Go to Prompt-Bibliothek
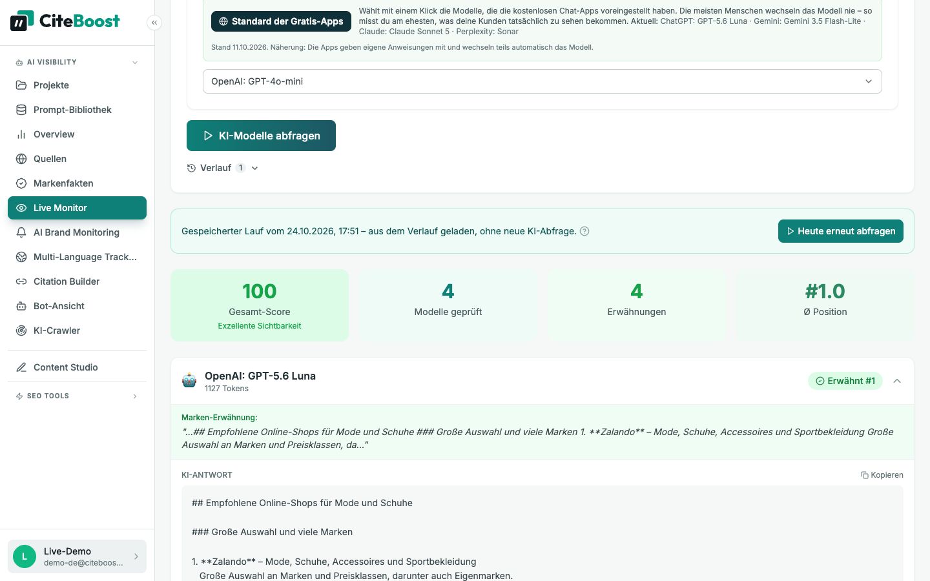930x581 pixels. point(77,110)
